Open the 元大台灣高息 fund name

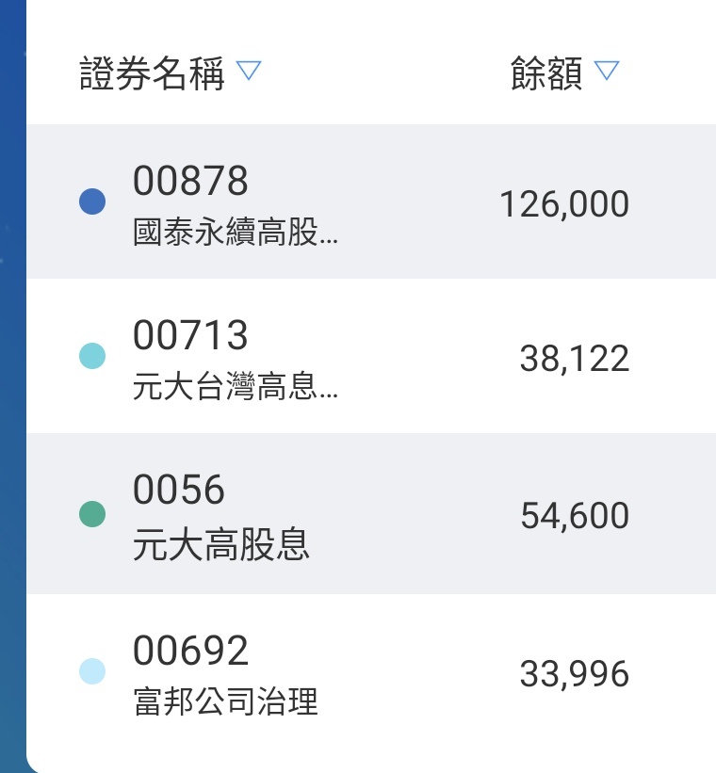[235, 388]
